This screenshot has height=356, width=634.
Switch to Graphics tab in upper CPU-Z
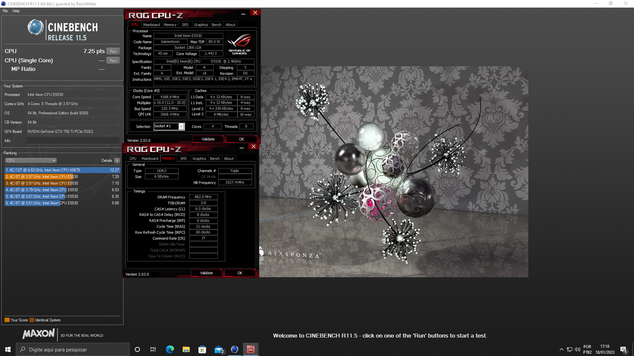coord(201,25)
